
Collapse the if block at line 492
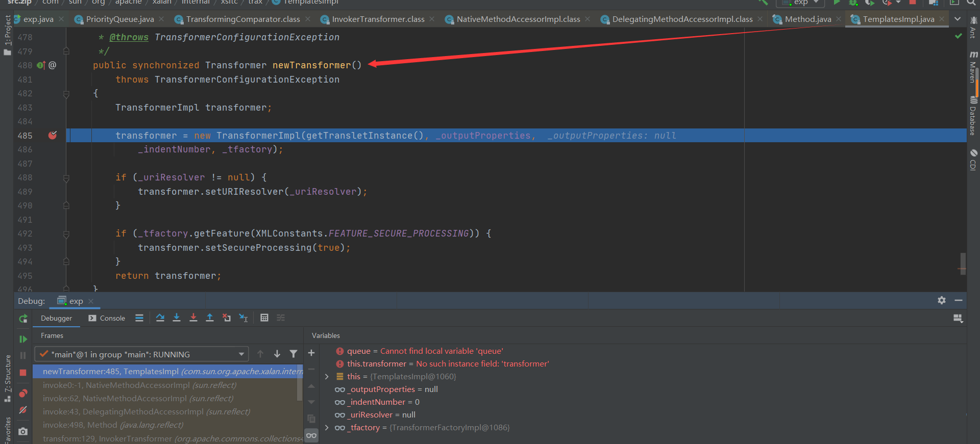click(66, 234)
